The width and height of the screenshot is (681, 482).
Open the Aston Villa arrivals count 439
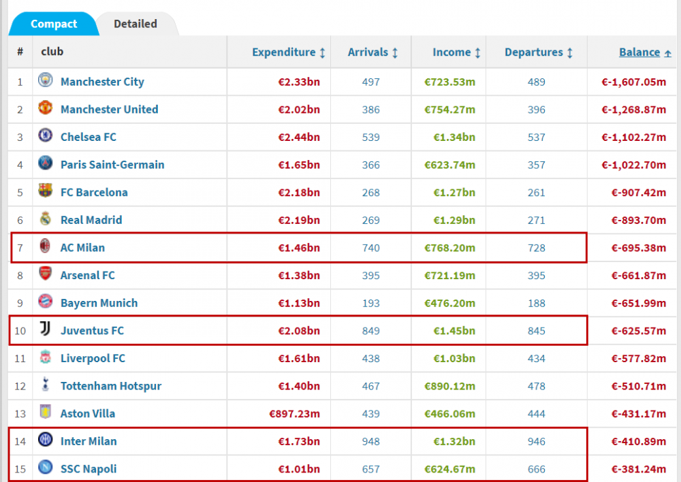[x=371, y=414]
